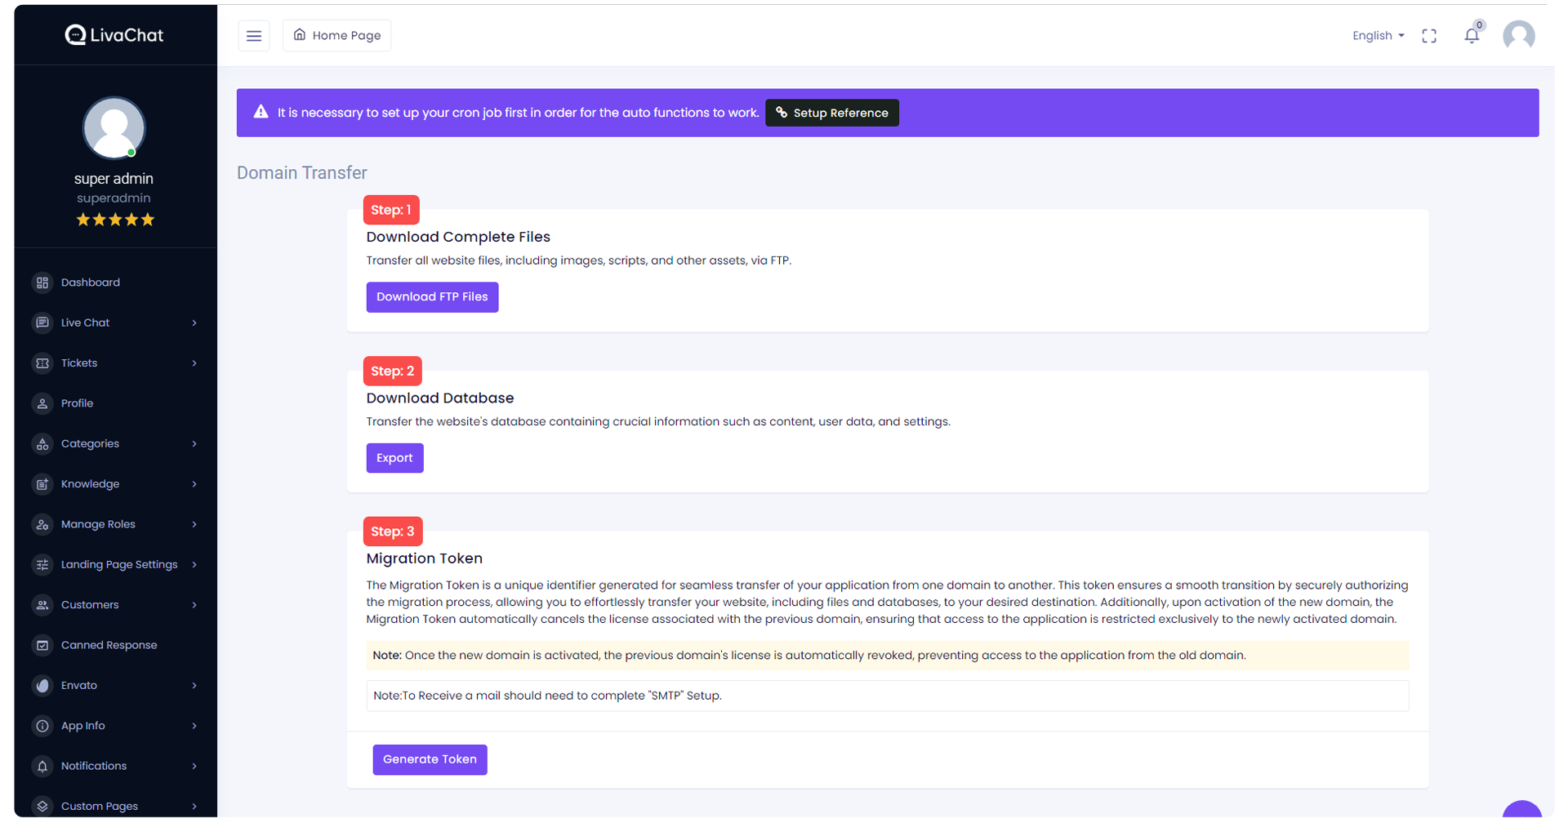Click the LivaChat logo

coord(114,35)
